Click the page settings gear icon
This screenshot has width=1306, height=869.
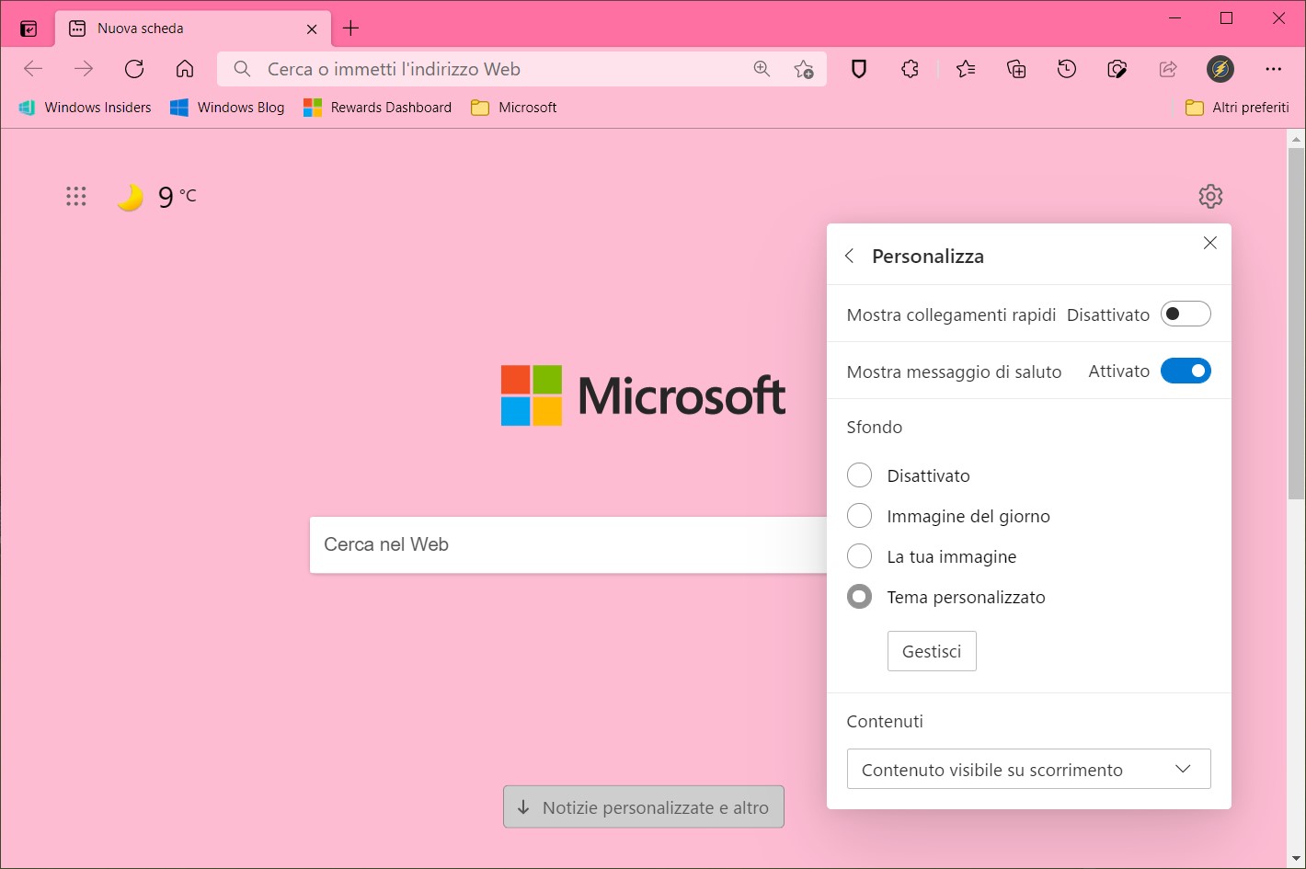tap(1210, 196)
